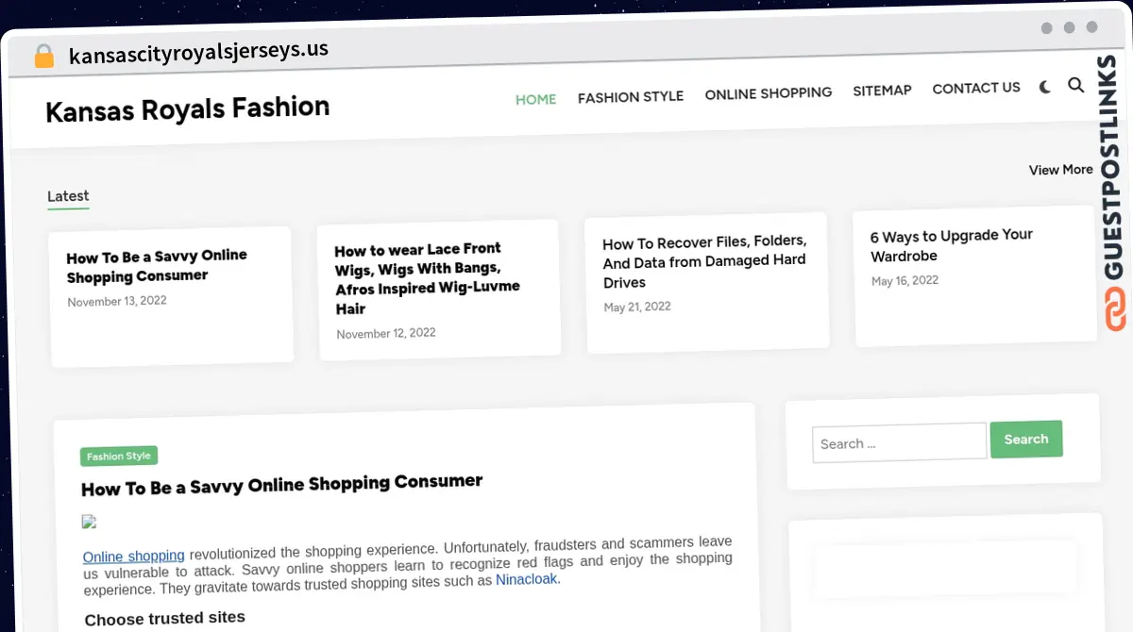Focus the sidebar Search input field
Image resolution: width=1133 pixels, height=632 pixels.
(x=898, y=442)
